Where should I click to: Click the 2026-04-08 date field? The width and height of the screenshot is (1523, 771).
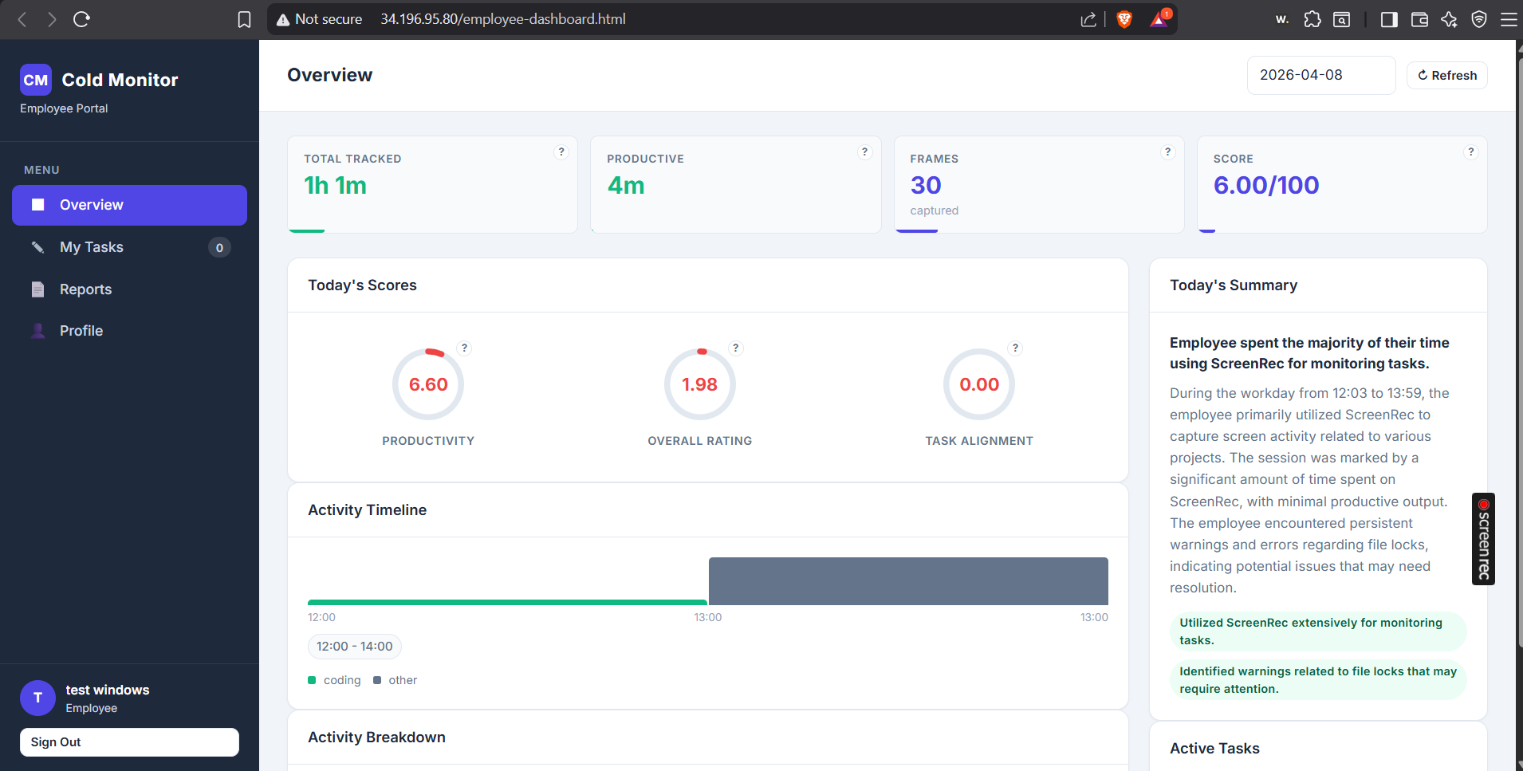[1321, 75]
